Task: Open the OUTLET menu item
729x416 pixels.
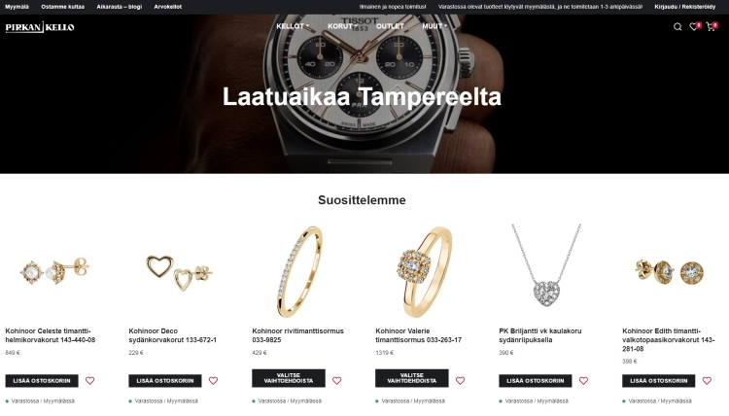Action: pyautogui.click(x=390, y=26)
